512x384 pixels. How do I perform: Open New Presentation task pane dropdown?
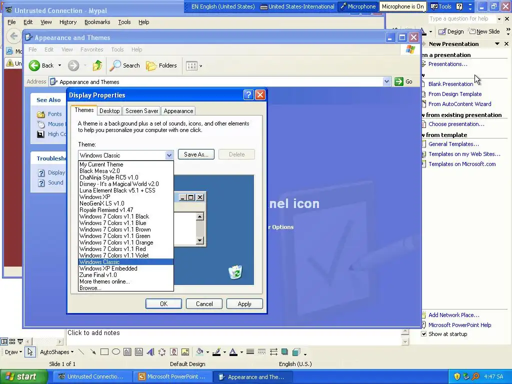pyautogui.click(x=497, y=44)
